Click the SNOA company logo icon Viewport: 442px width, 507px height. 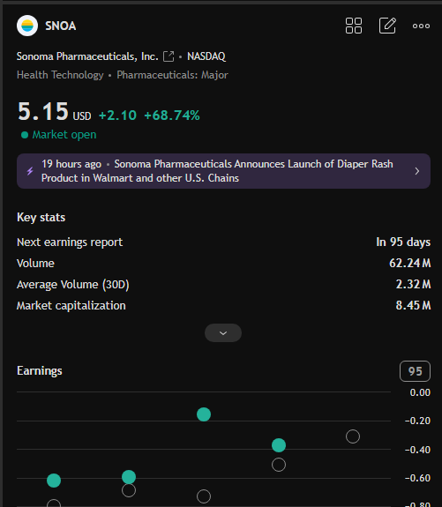(27, 26)
